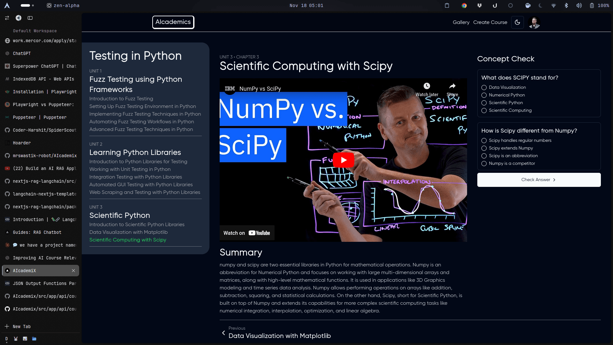The height and width of the screenshot is (345, 613).
Task: Click the Create Course link
Action: tap(490, 22)
